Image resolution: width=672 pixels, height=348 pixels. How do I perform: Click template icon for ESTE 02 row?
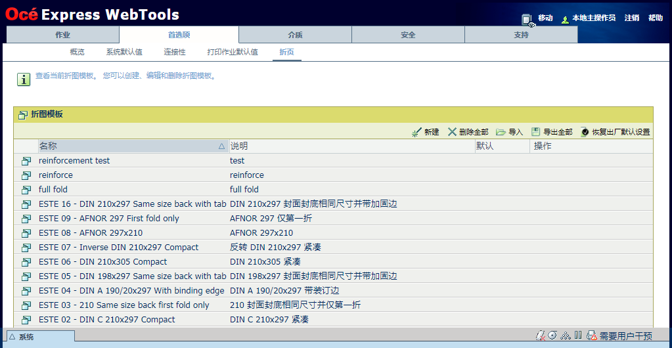26,320
